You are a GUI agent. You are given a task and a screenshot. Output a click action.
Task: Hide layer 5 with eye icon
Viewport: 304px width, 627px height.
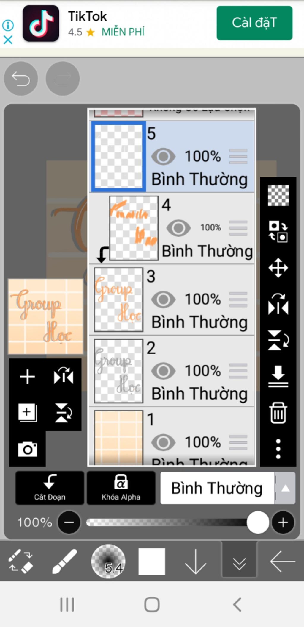(163, 157)
